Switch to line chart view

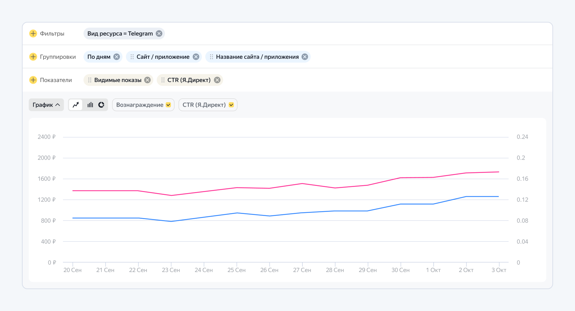pyautogui.click(x=76, y=105)
